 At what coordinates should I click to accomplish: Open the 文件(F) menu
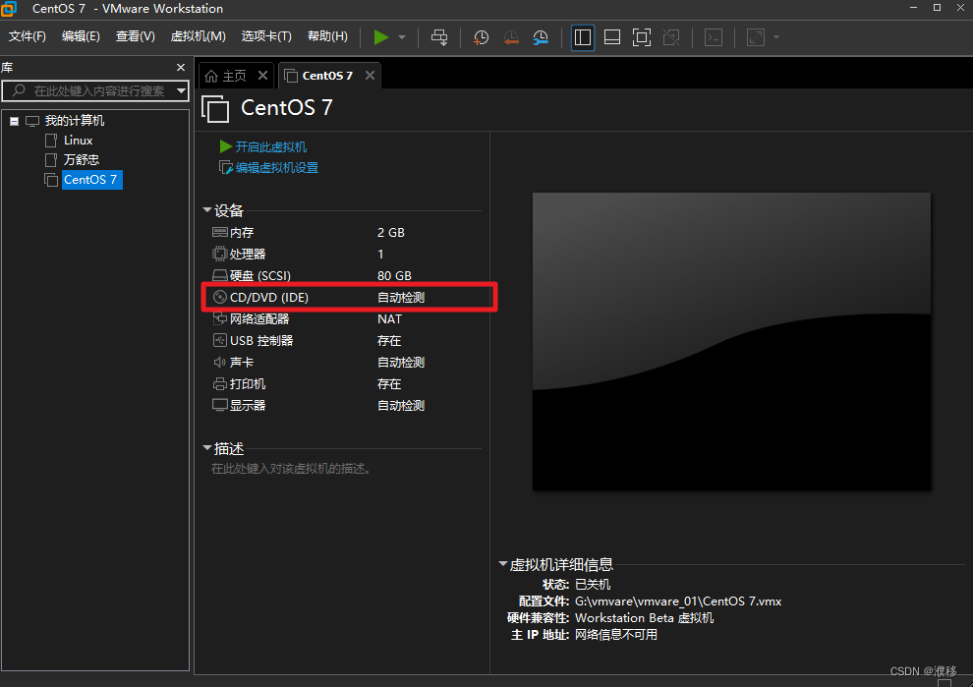(x=28, y=36)
